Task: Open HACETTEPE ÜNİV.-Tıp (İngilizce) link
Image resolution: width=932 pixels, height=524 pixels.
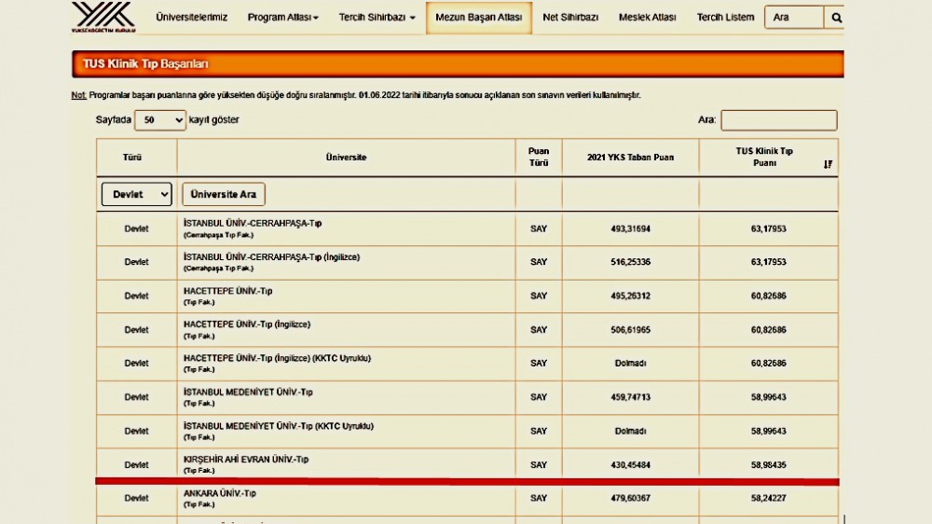Action: click(x=247, y=324)
